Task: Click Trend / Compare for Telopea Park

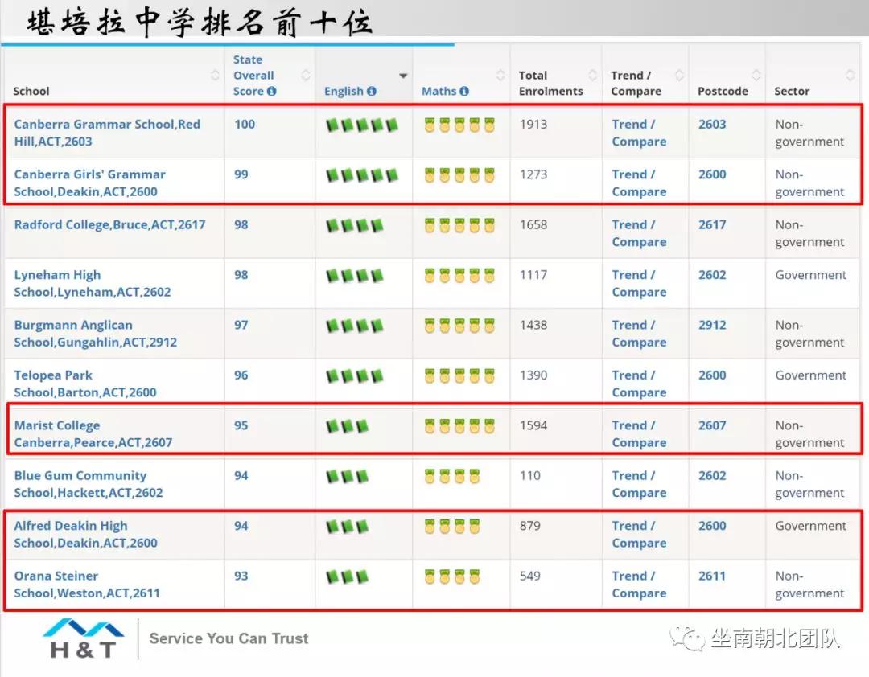Action: (639, 384)
